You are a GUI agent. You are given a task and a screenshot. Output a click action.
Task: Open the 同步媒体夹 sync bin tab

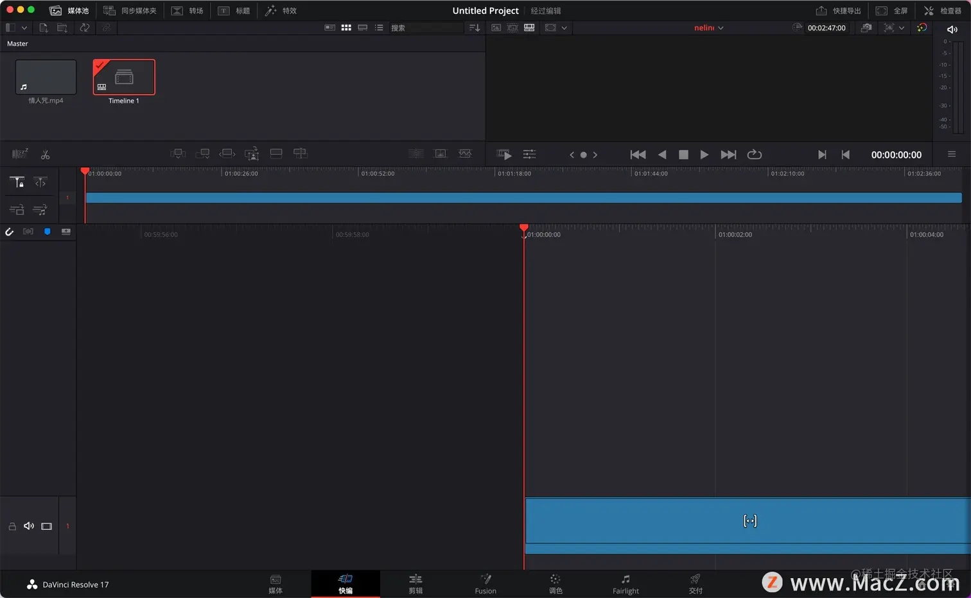click(130, 11)
